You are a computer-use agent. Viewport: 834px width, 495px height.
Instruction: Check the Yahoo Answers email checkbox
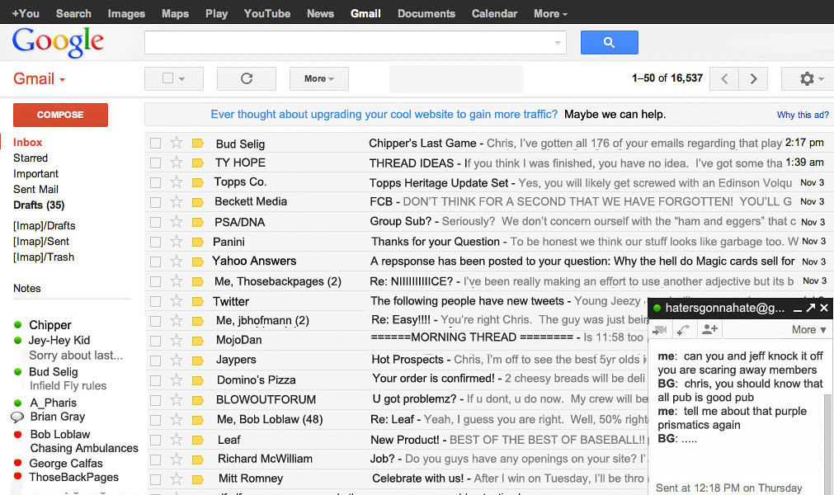coord(155,262)
